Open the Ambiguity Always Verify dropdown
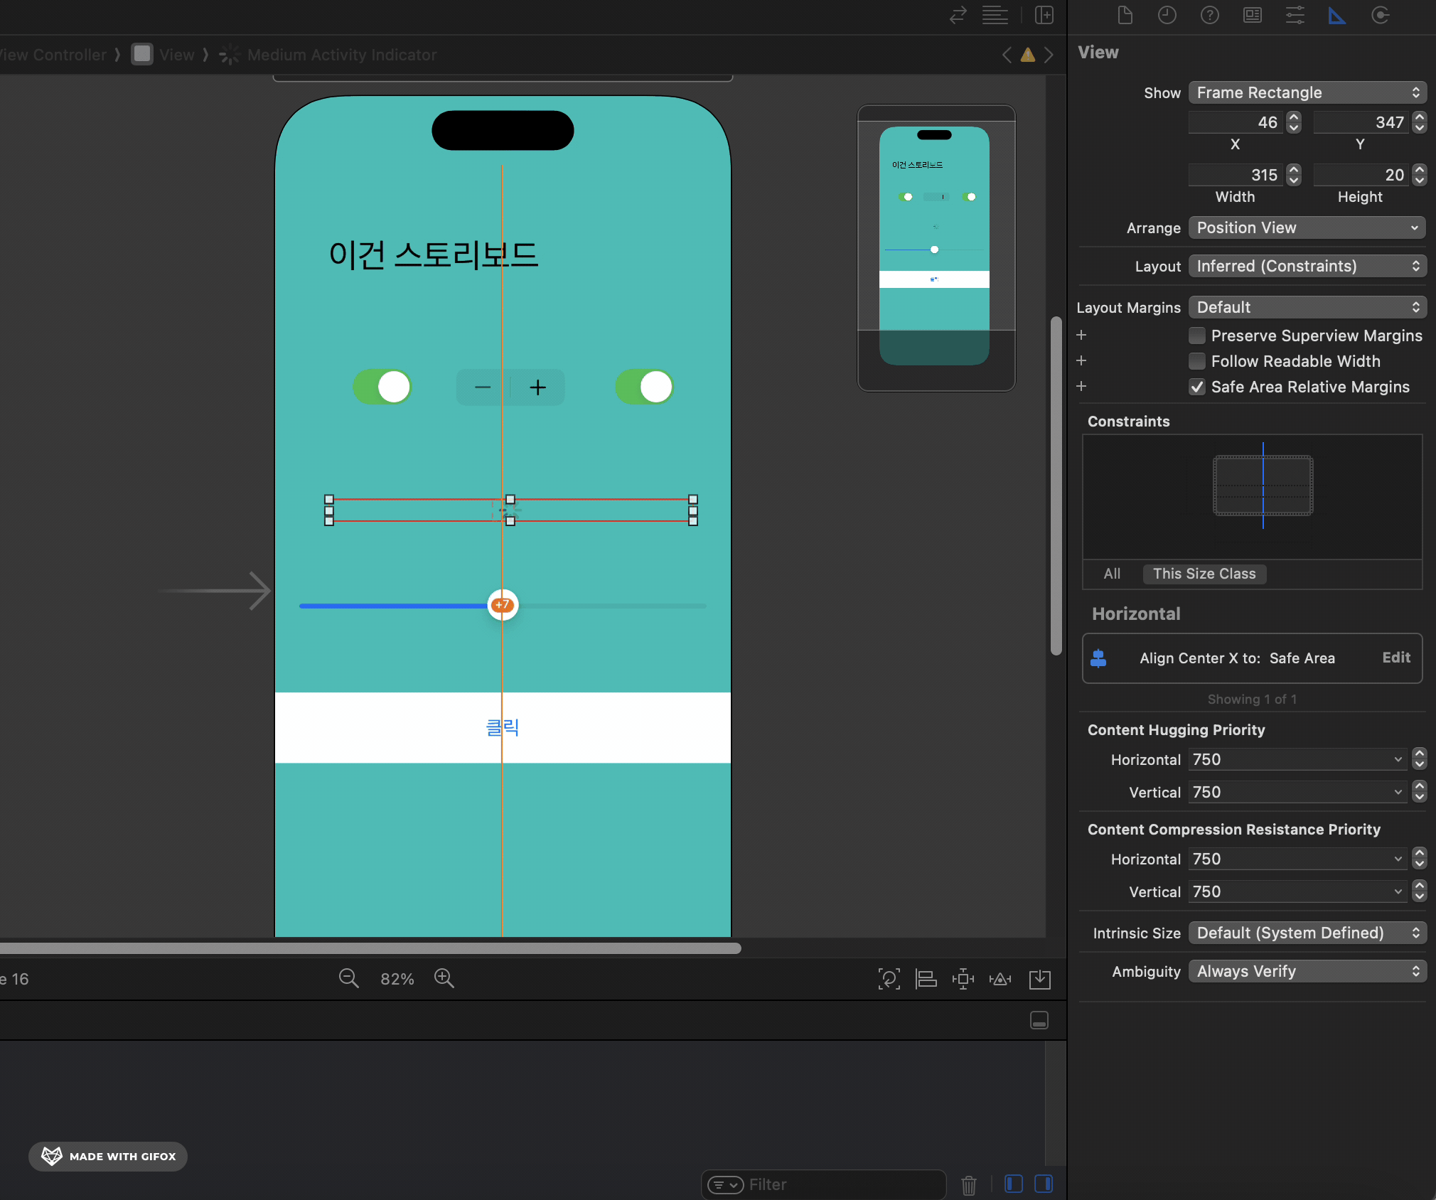Image resolution: width=1436 pixels, height=1200 pixels. tap(1307, 971)
